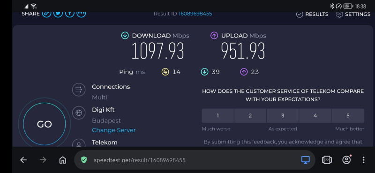Open the tab switcher showing 22 tabs

(x=327, y=160)
